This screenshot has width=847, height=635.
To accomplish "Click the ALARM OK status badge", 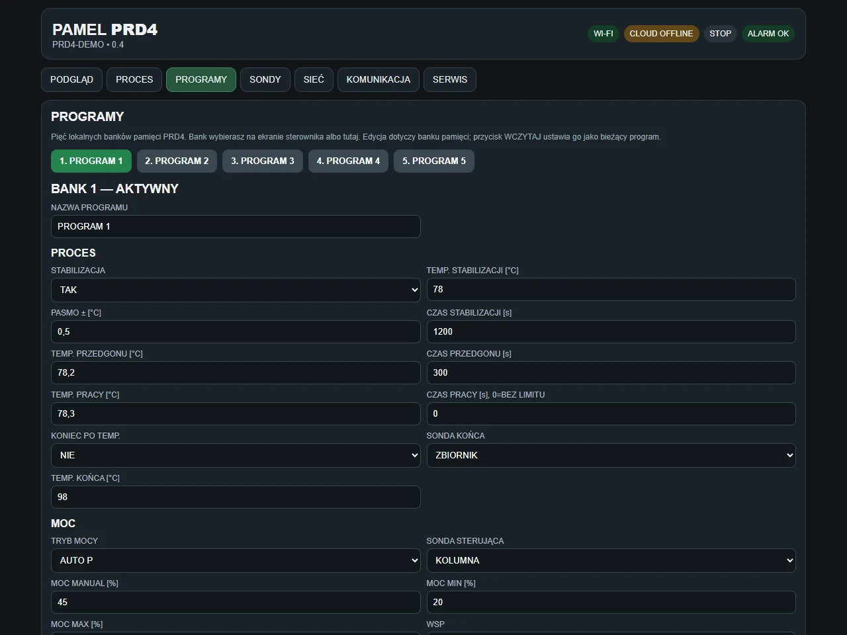I will tap(768, 34).
